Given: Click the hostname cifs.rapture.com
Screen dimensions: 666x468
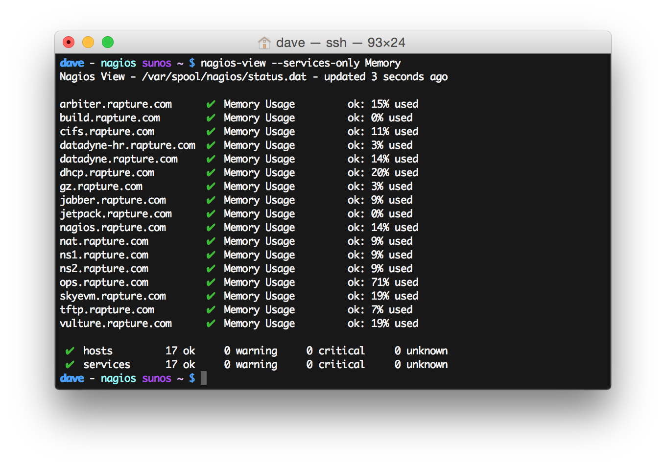Looking at the screenshot, I should coord(107,132).
